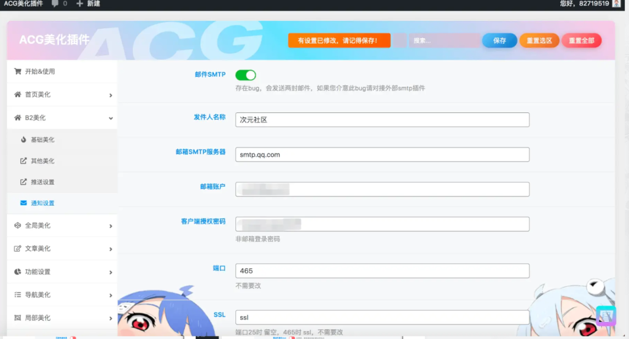Click the edit icon beside 文章美化
Image resolution: width=629 pixels, height=339 pixels.
[18, 249]
